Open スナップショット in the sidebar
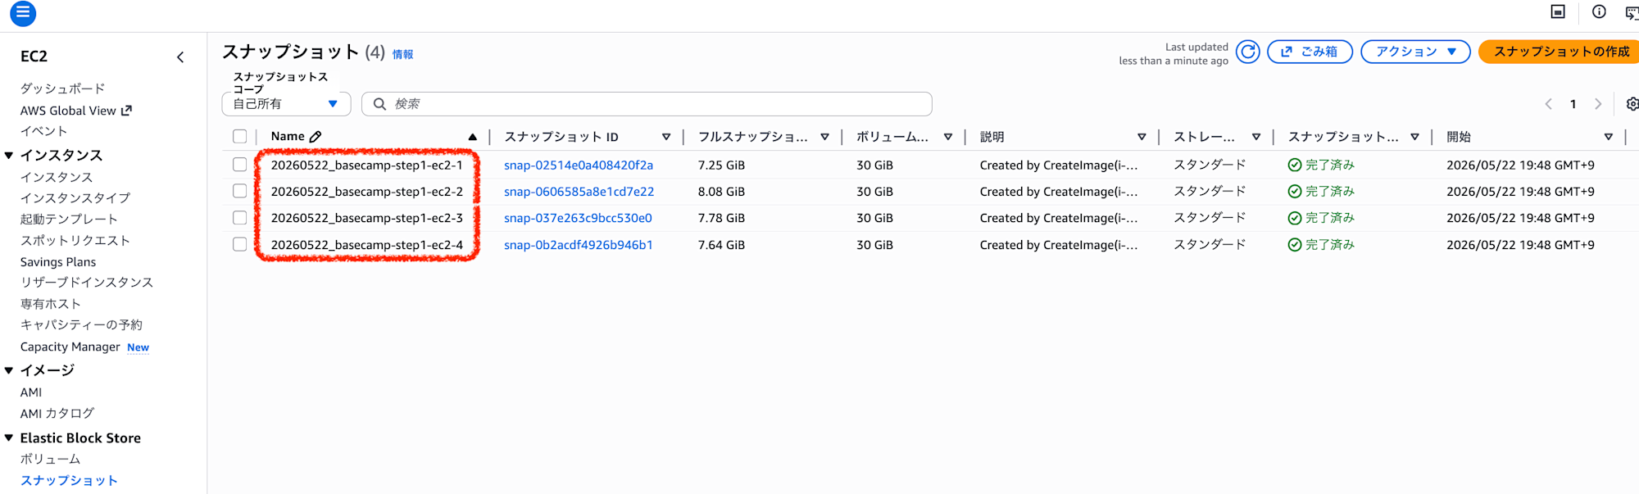Screen dimensions: 1639x494 coord(69,481)
